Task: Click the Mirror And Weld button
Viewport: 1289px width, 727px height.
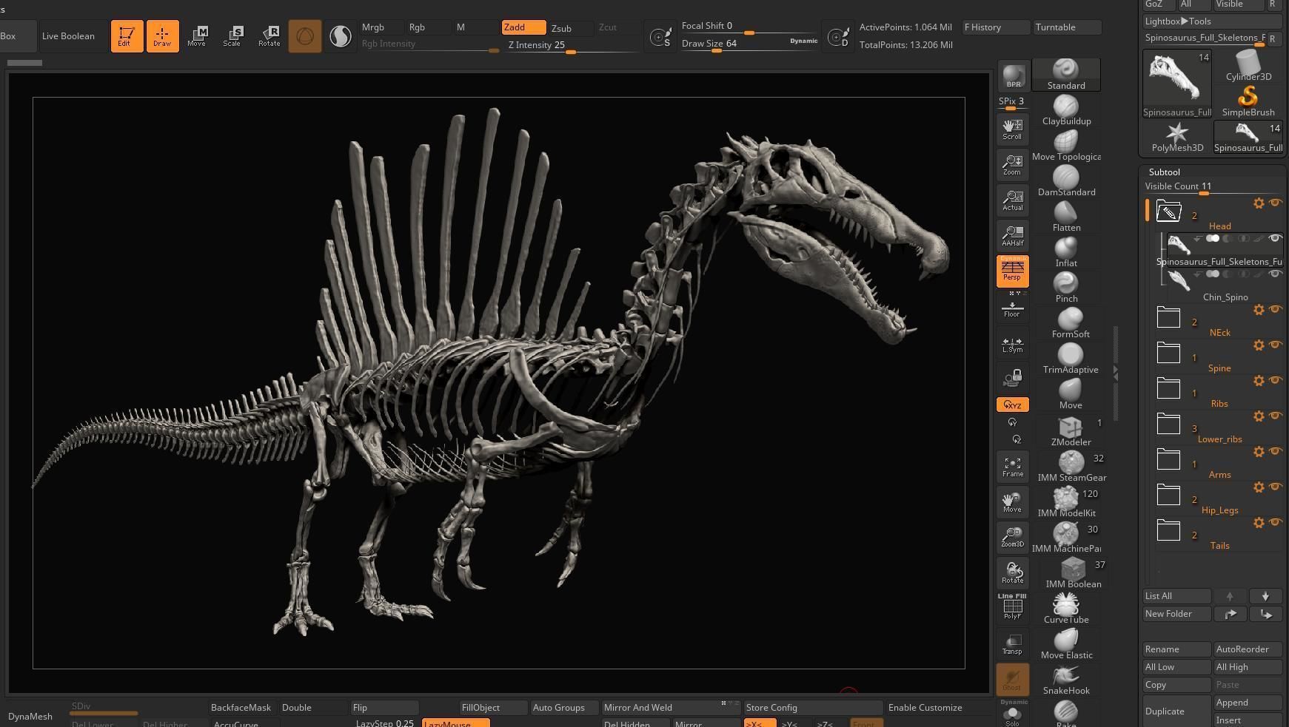Action: [x=671, y=708]
